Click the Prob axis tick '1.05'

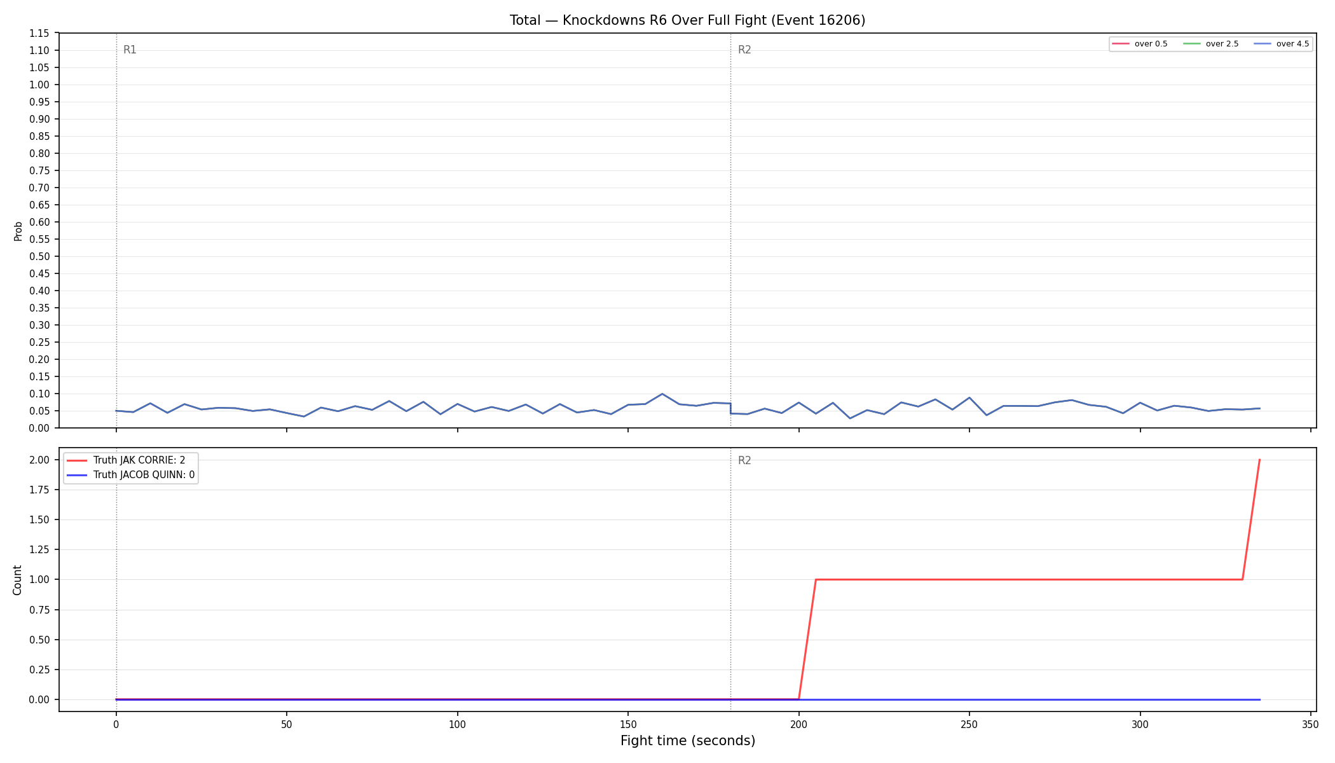pyautogui.click(x=39, y=68)
